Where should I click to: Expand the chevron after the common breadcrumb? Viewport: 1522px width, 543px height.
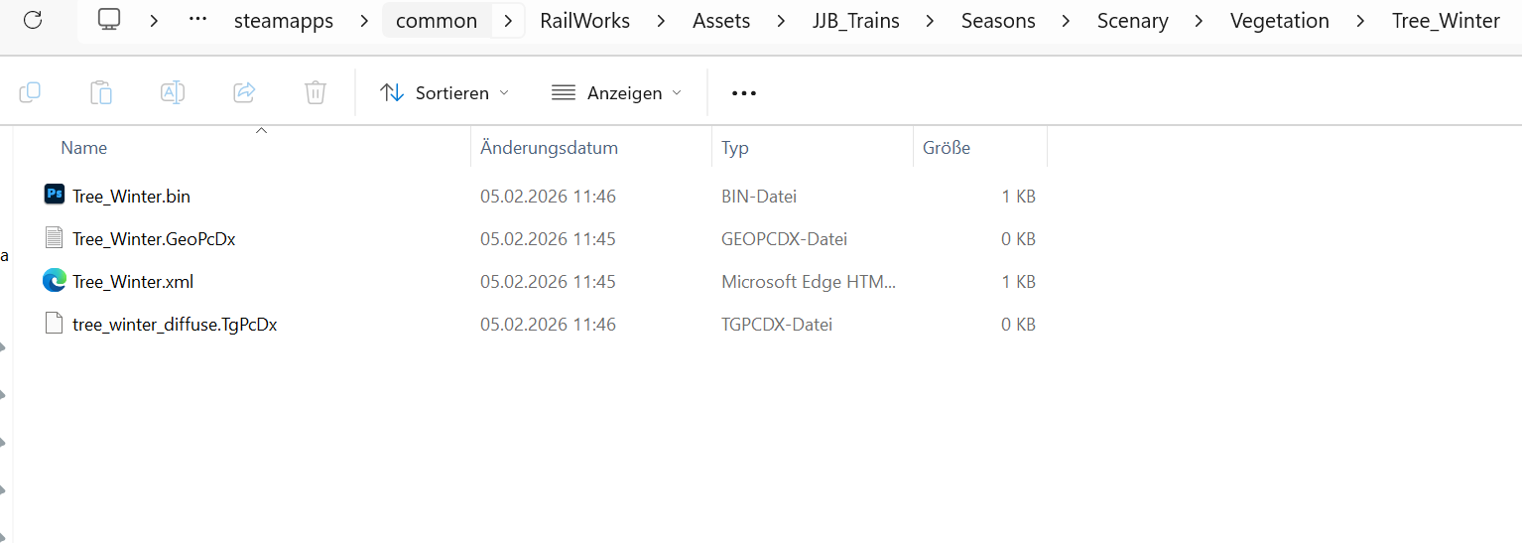508,20
